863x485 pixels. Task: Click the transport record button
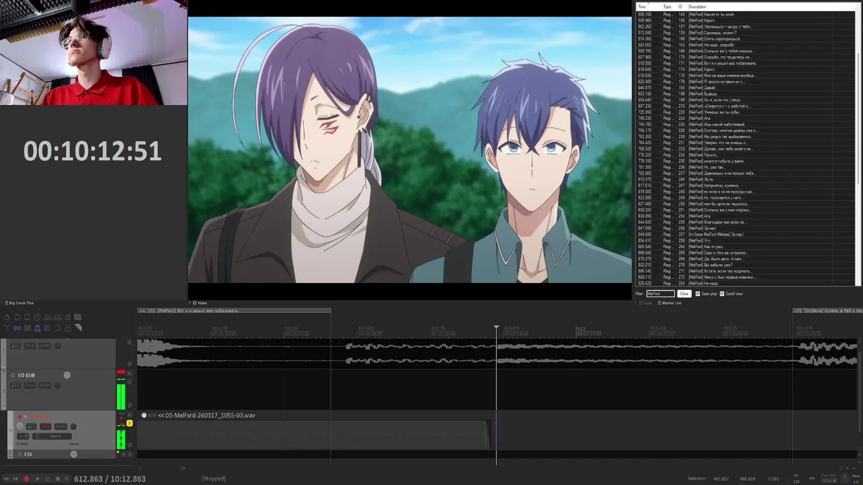tap(26, 479)
